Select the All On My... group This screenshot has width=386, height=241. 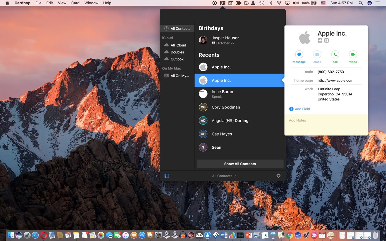coord(177,76)
